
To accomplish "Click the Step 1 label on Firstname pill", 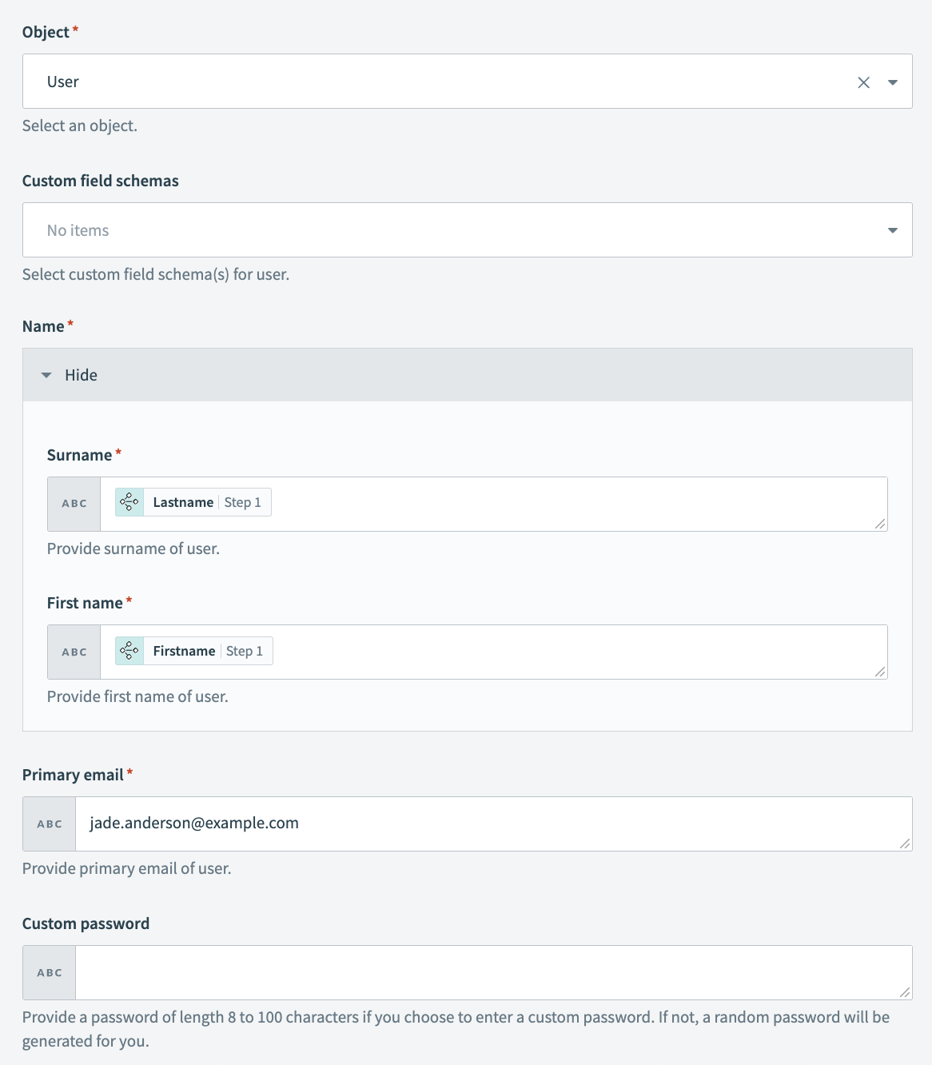I will tap(244, 650).
